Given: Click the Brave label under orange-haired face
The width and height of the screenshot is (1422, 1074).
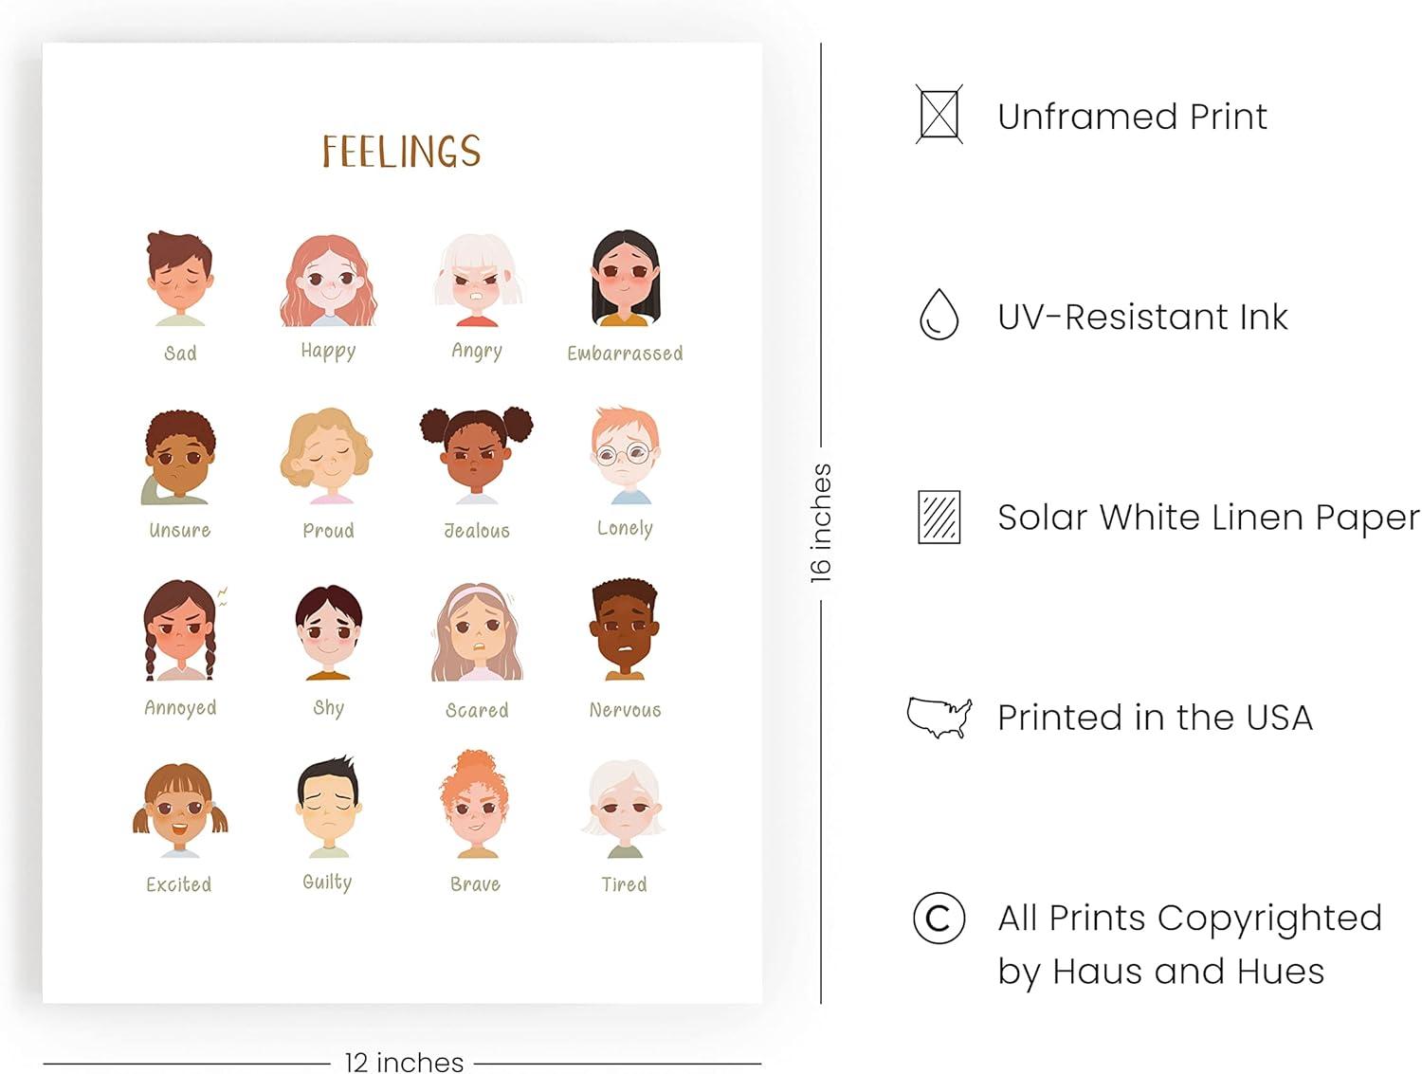Looking at the screenshot, I should point(475,884).
